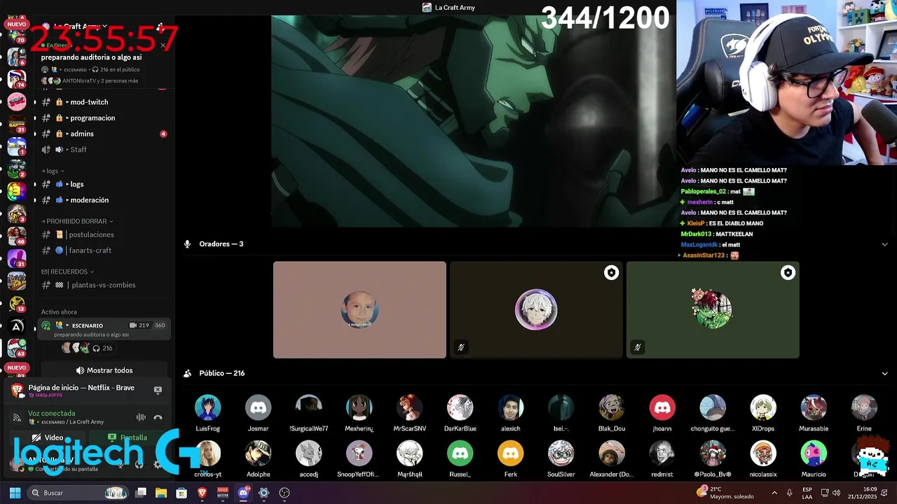
Task: Open File Explorer from taskbar
Action: click(161, 493)
